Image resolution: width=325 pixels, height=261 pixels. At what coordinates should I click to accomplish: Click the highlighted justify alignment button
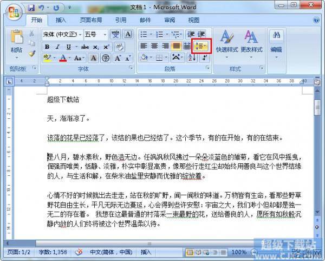pyautogui.click(x=177, y=46)
